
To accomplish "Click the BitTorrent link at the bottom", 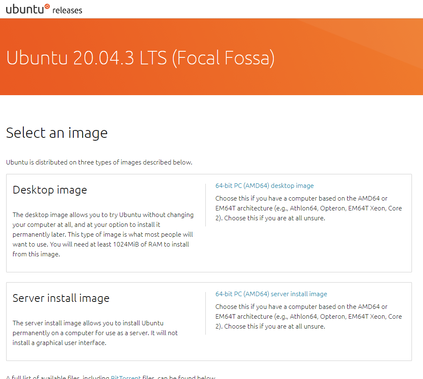I will pos(125,377).
